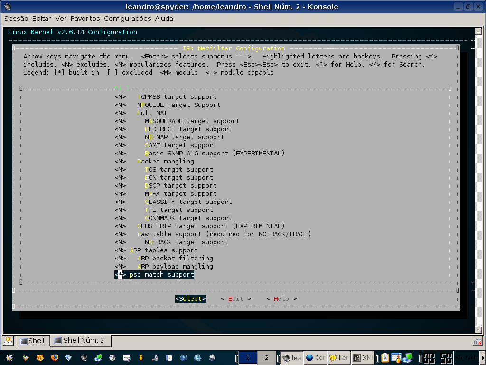This screenshot has width=486, height=365.
Task: Click the network computer launcher icon
Action: [x=98, y=358]
